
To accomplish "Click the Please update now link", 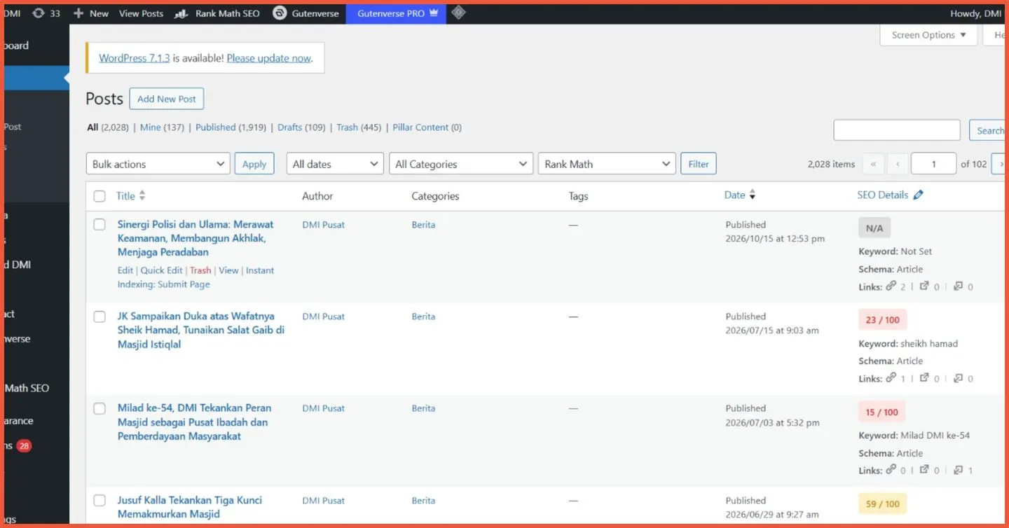I will click(x=269, y=58).
